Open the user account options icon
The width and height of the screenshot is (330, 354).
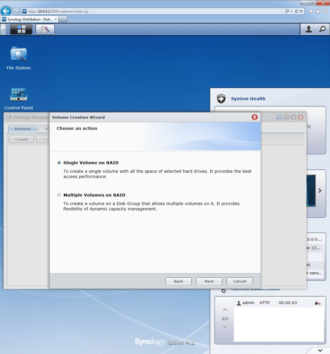[309, 29]
